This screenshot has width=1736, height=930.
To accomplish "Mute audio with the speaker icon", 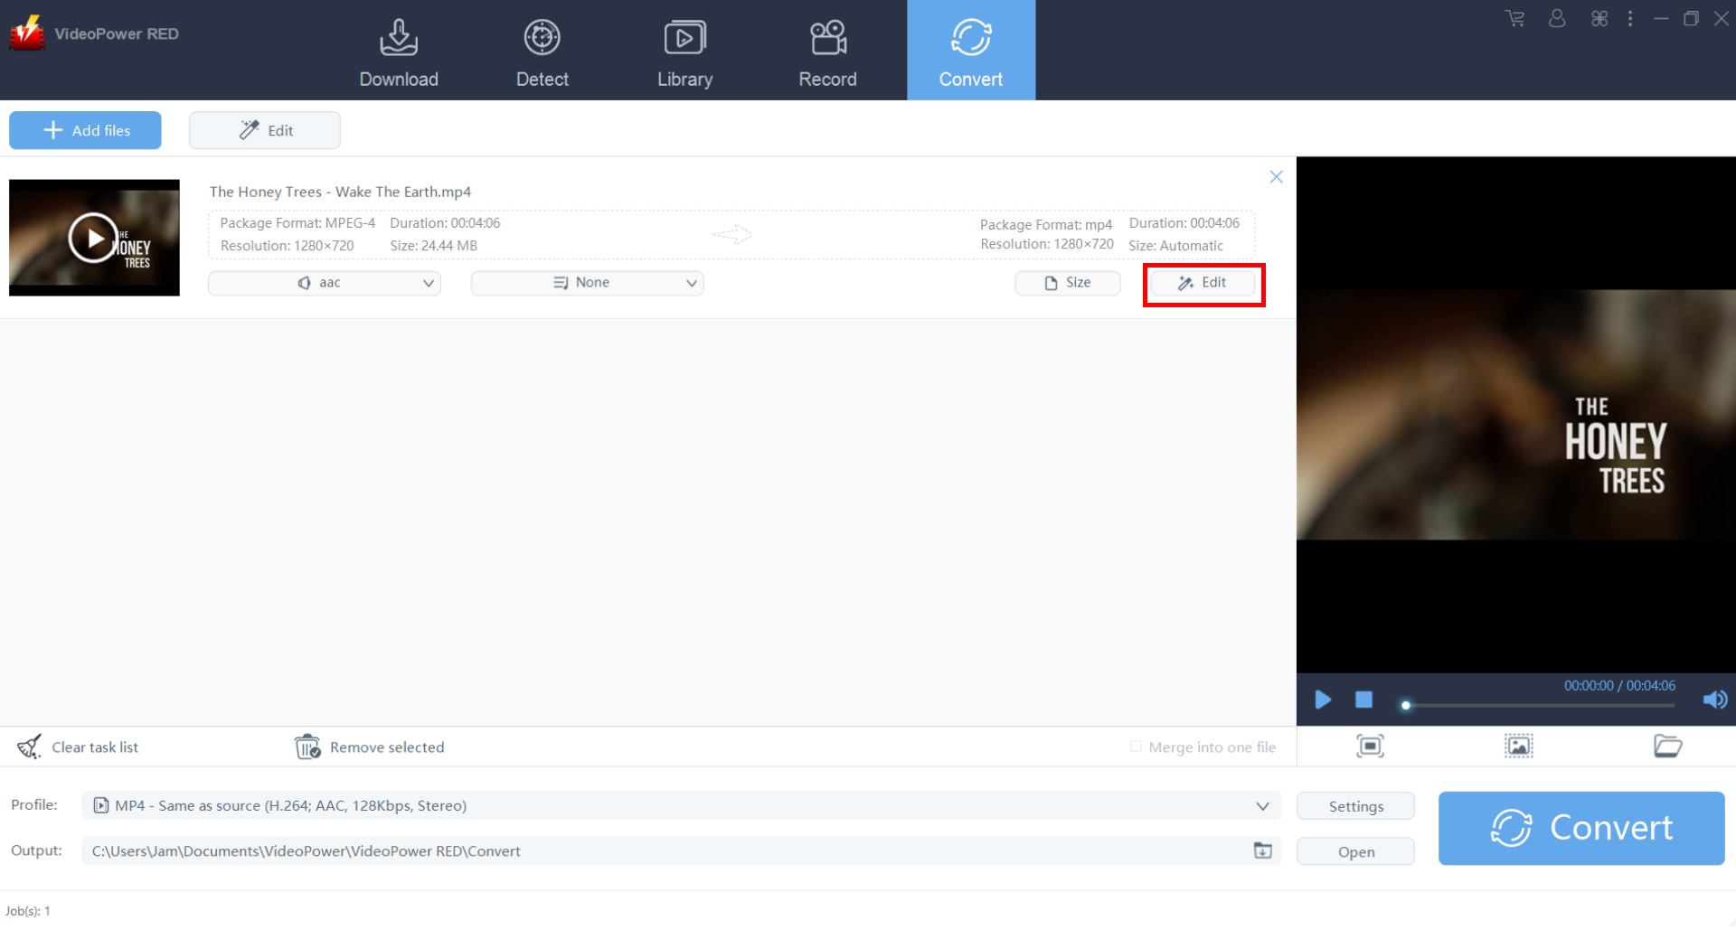I will coord(1714,700).
